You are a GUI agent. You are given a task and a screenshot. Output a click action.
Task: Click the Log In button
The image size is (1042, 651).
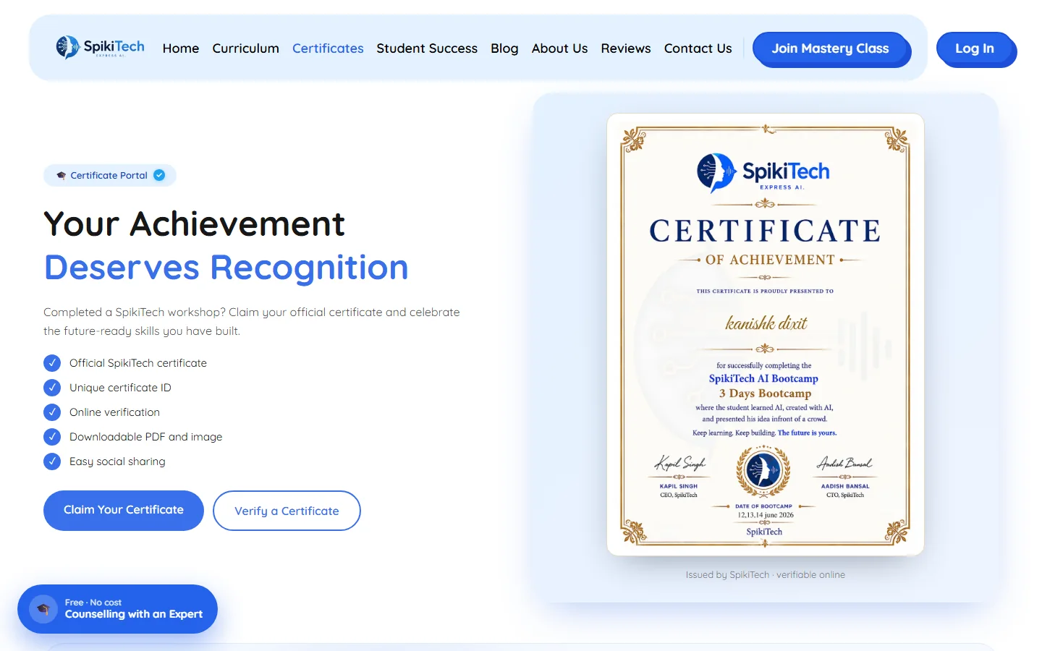click(975, 48)
